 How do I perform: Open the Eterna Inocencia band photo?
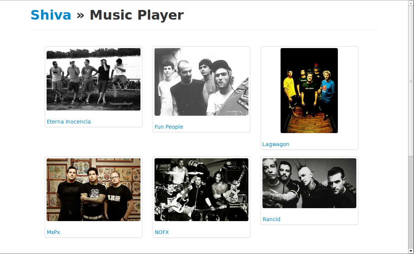point(94,79)
